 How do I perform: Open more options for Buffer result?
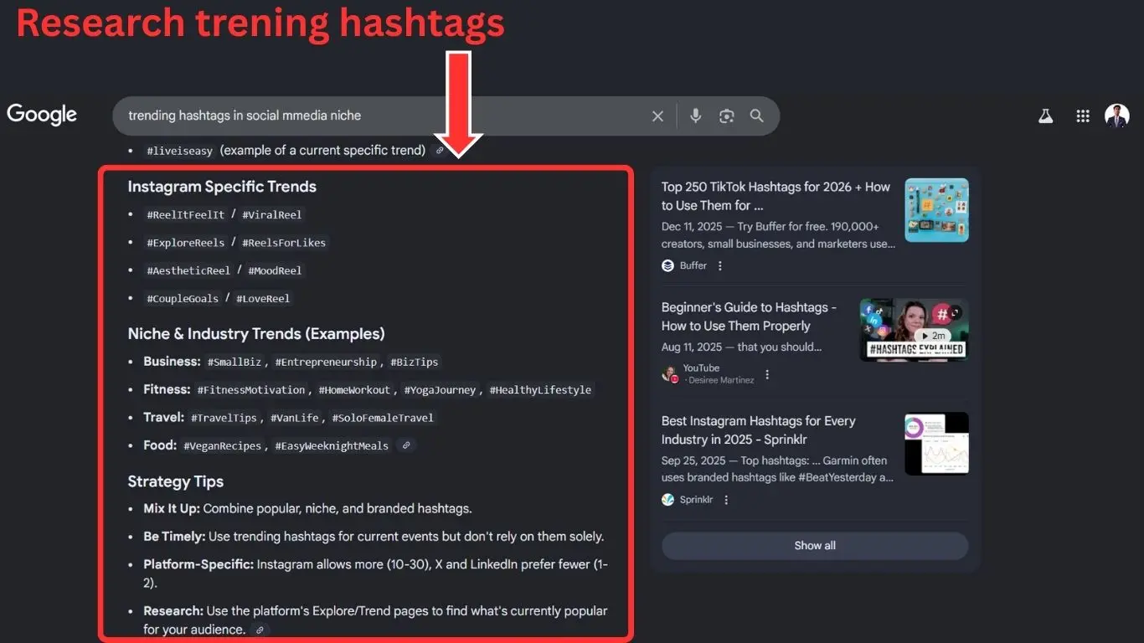tap(720, 265)
